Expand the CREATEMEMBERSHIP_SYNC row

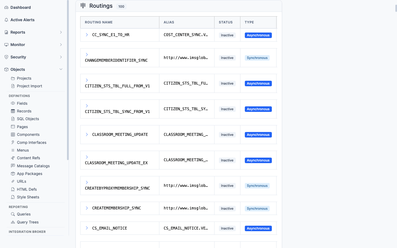(x=87, y=208)
